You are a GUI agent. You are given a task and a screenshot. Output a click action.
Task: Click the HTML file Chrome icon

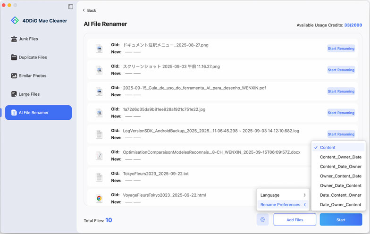pyautogui.click(x=99, y=199)
